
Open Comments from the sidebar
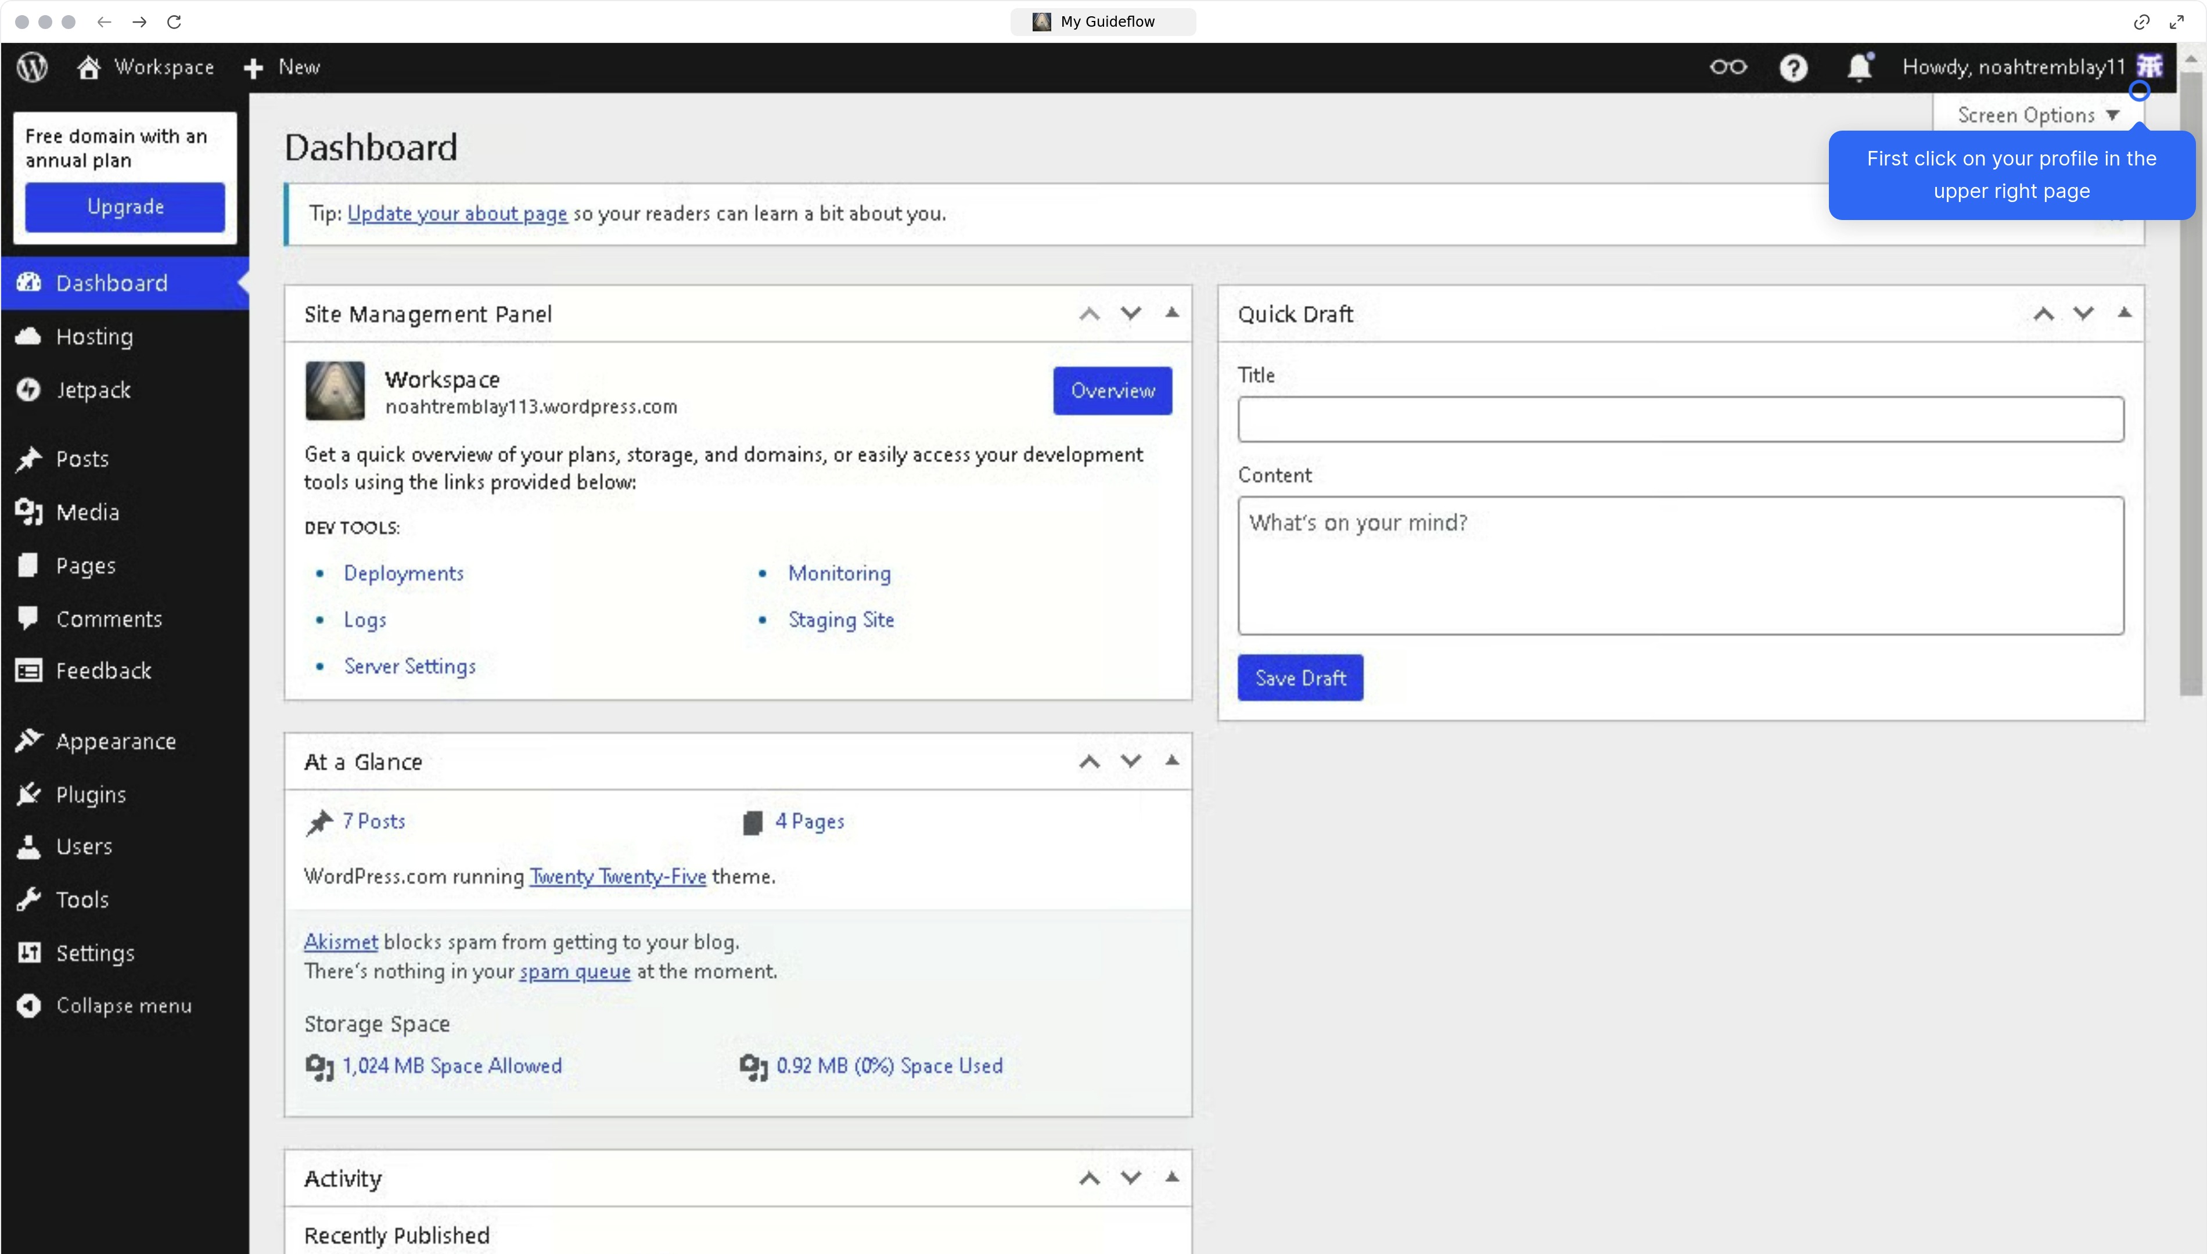[x=109, y=618]
